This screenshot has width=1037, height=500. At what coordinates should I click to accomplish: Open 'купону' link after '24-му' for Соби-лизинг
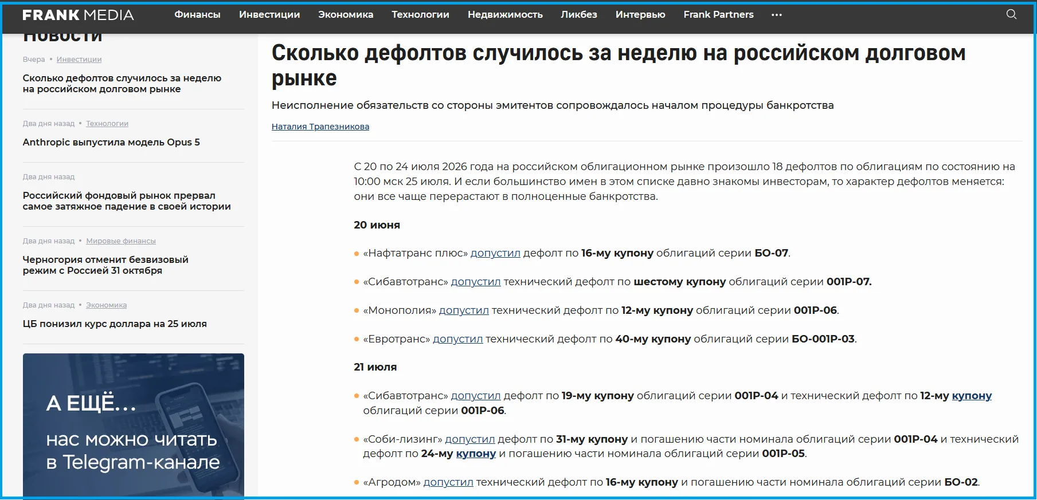click(x=476, y=454)
